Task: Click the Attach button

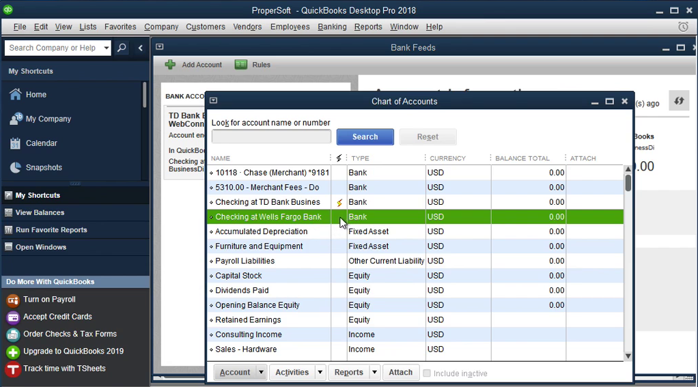Action: point(401,372)
